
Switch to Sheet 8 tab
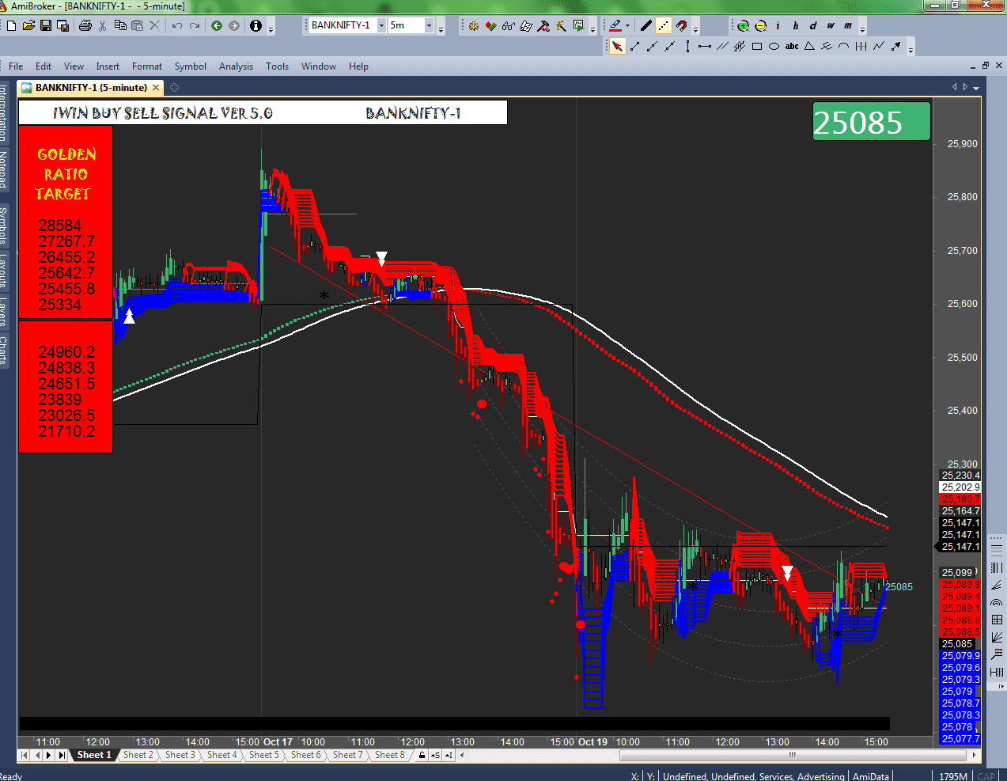[x=390, y=755]
